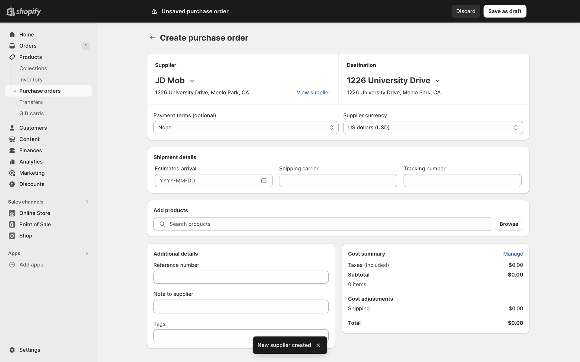Go to Inventory in sidebar
Screen dimensions: 580x362
(x=31, y=80)
